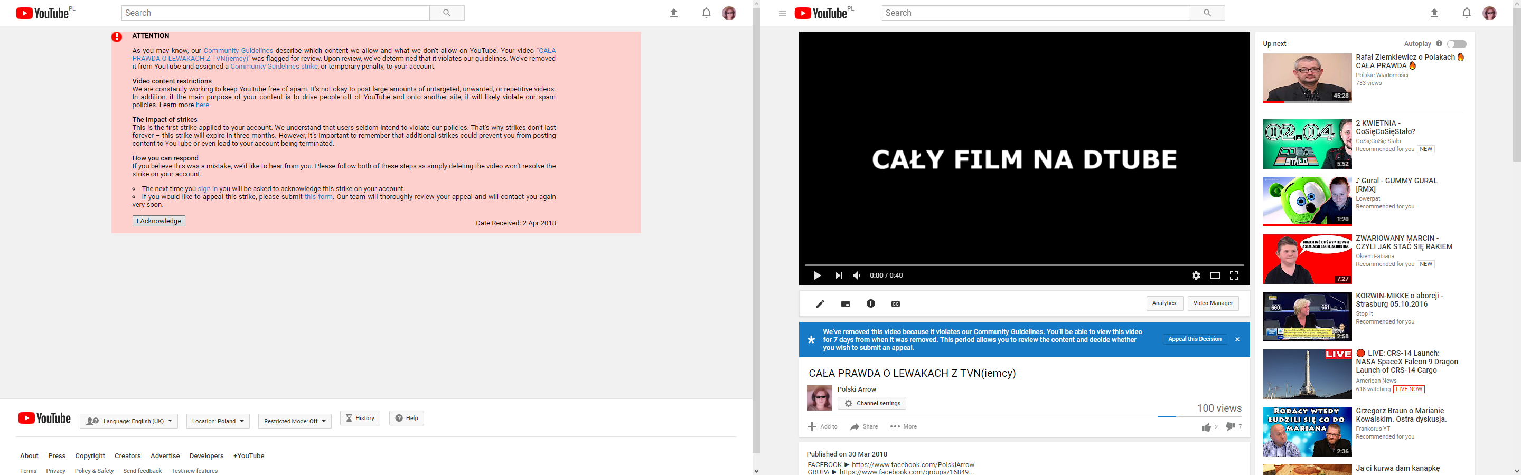Open account avatar in left window
Screen dimensions: 1521x475
tap(729, 13)
